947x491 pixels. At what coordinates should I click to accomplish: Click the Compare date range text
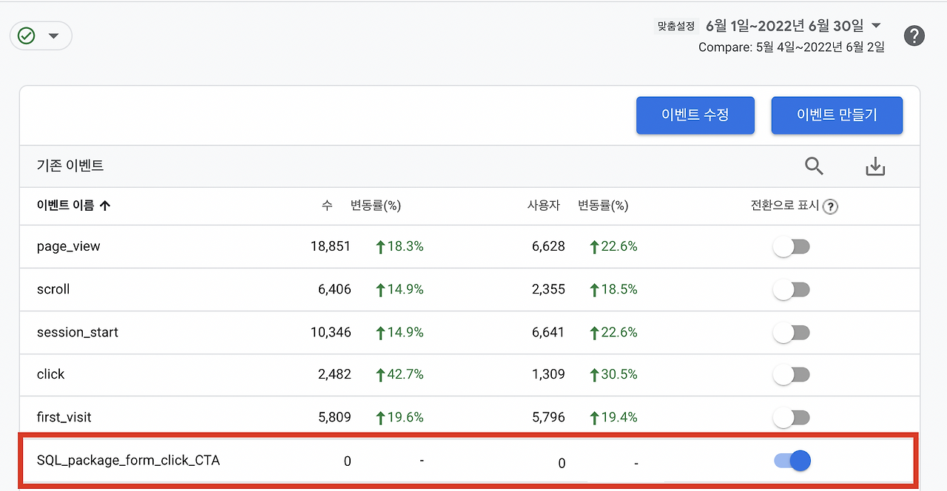coord(792,47)
